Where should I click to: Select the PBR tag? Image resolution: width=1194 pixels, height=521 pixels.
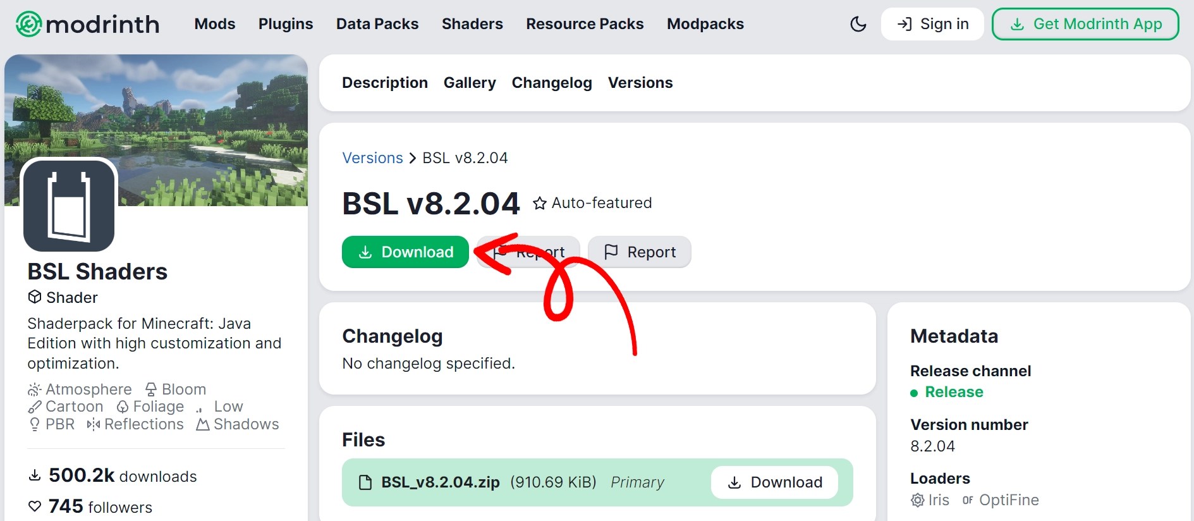point(51,424)
